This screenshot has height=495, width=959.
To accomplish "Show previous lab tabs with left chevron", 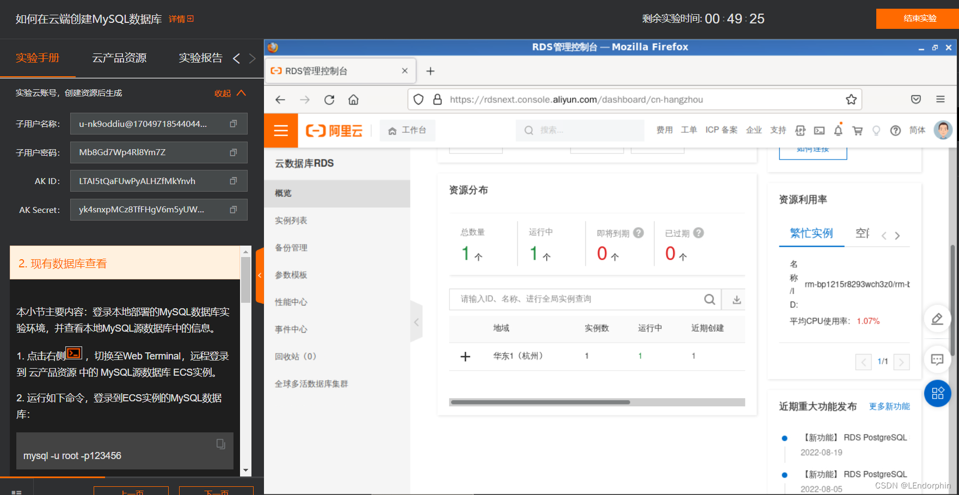I will tap(236, 58).
